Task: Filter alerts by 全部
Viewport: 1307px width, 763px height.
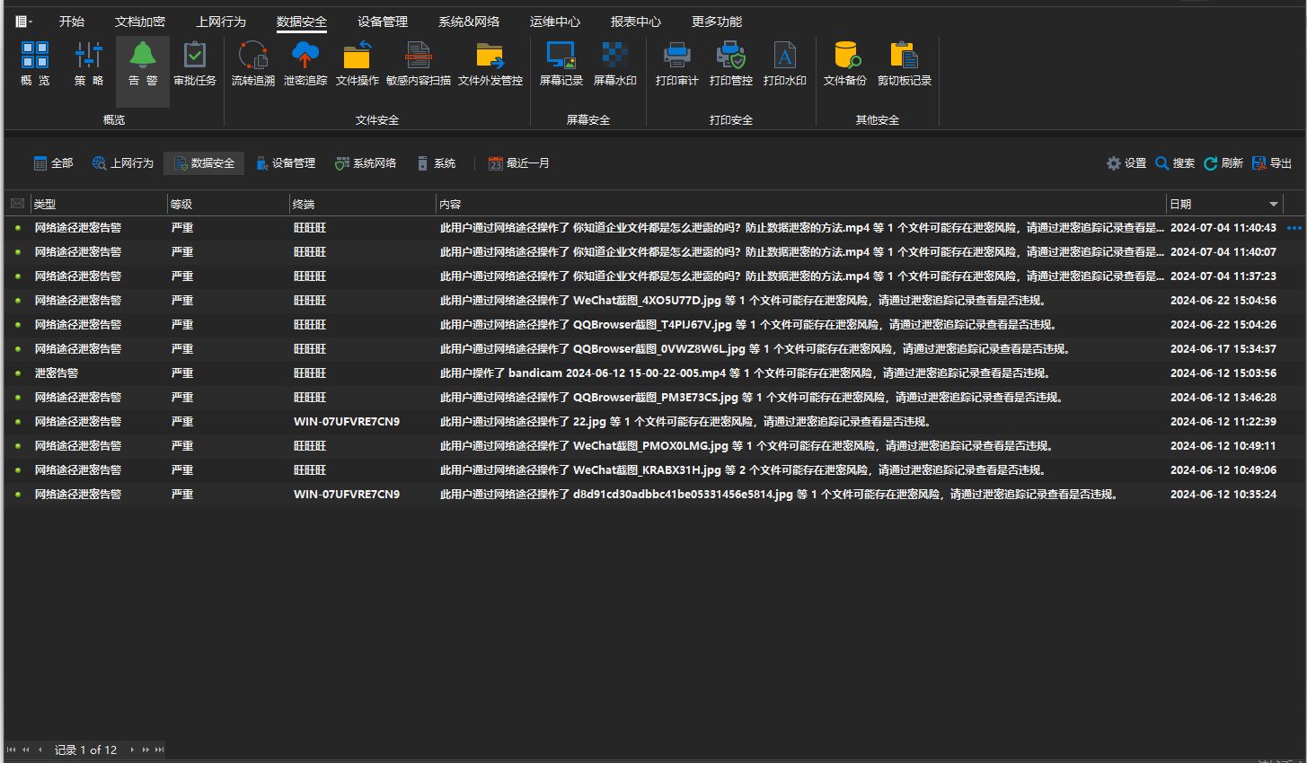Action: [53, 163]
